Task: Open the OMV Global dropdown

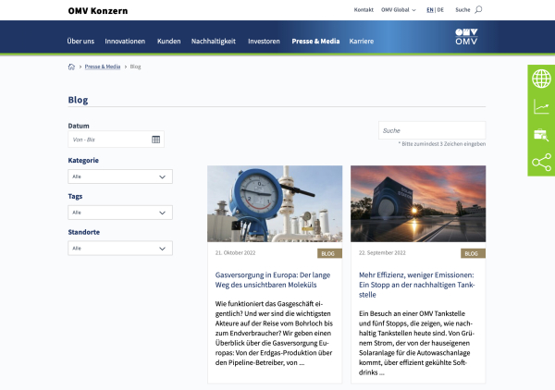Action: (x=400, y=10)
